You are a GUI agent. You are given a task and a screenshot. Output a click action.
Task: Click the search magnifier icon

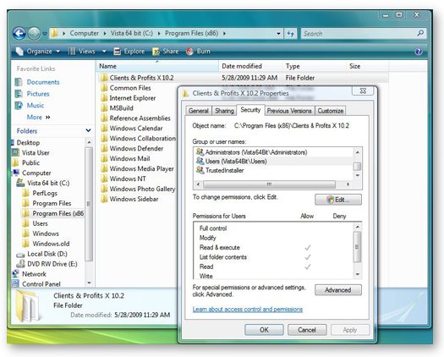(420, 33)
